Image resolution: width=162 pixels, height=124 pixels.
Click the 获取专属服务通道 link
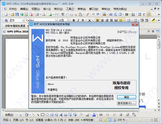click(15, 26)
